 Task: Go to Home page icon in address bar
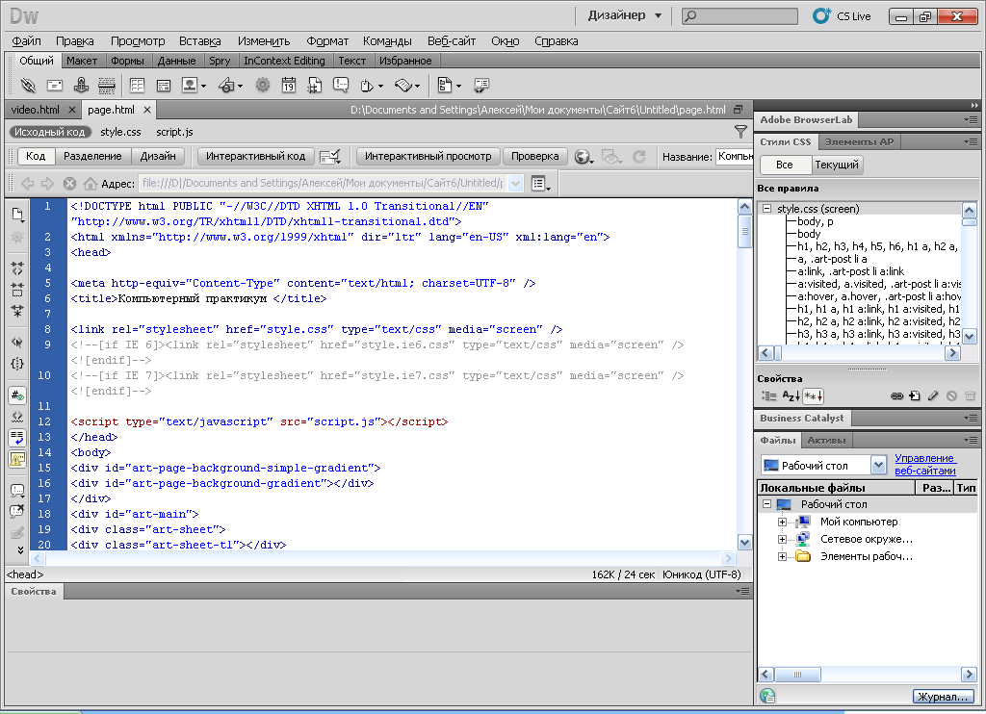pyautogui.click(x=91, y=183)
